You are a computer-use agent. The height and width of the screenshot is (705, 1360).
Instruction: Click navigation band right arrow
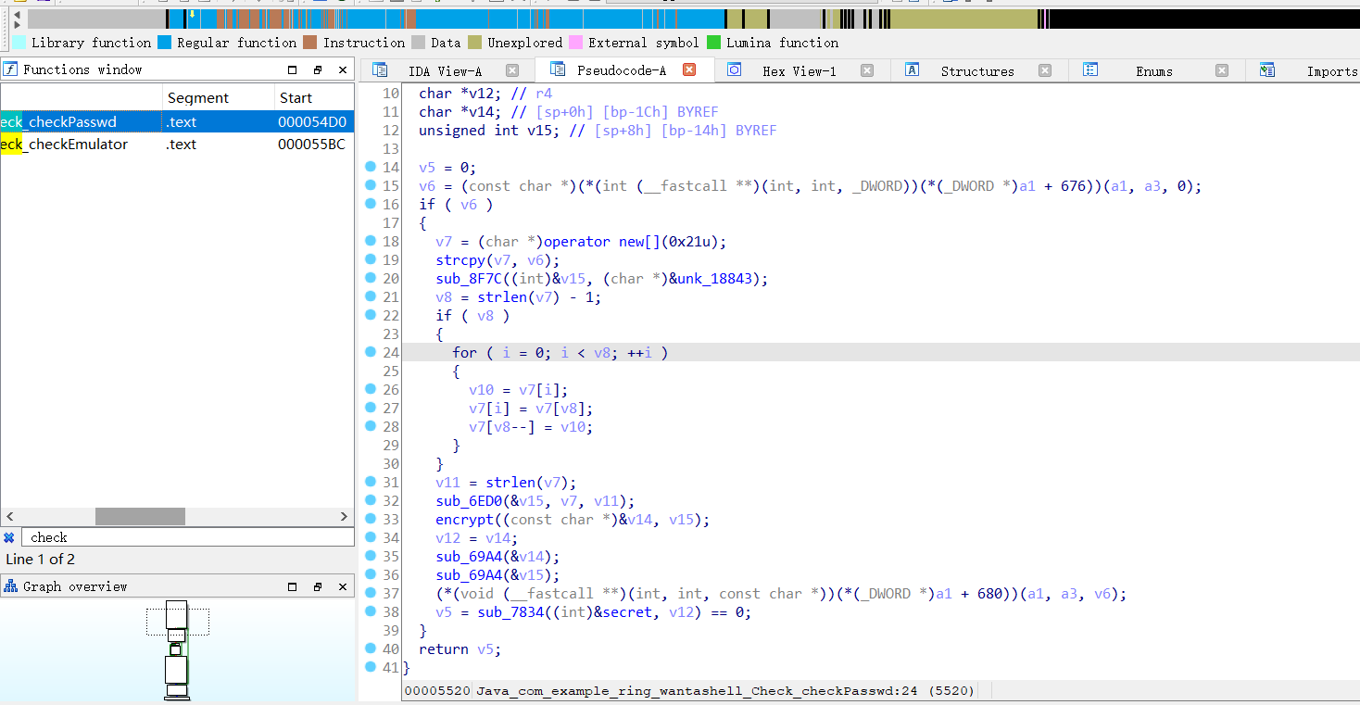(x=18, y=27)
